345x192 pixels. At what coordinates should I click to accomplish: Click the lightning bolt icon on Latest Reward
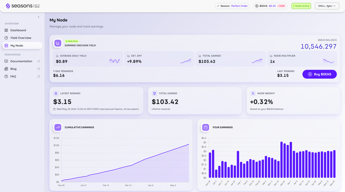pyautogui.click(x=56, y=93)
